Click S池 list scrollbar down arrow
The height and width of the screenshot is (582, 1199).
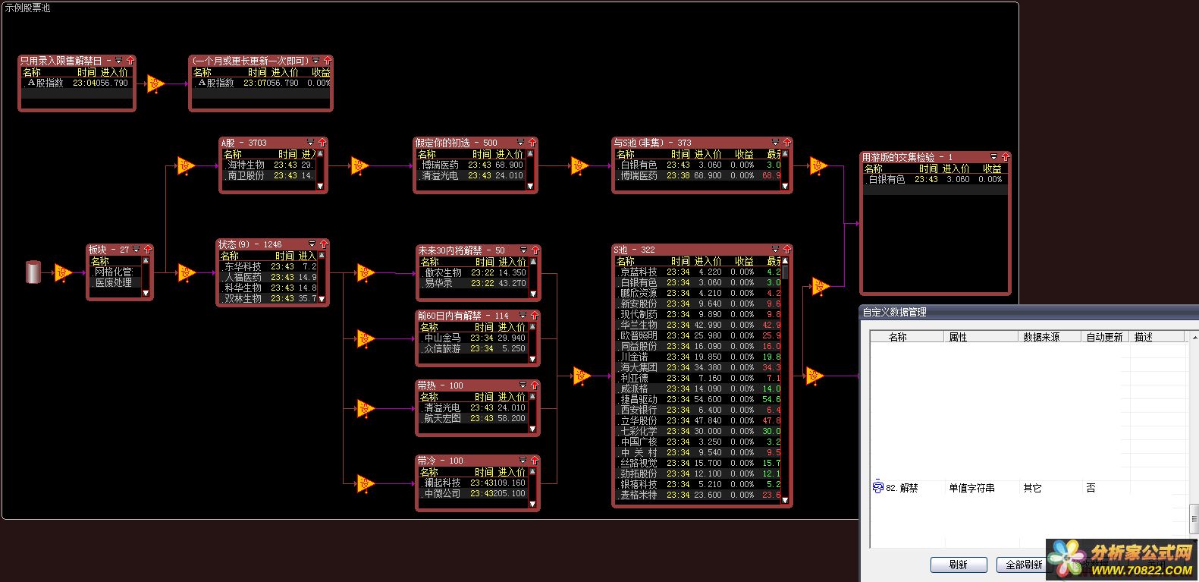pos(785,500)
